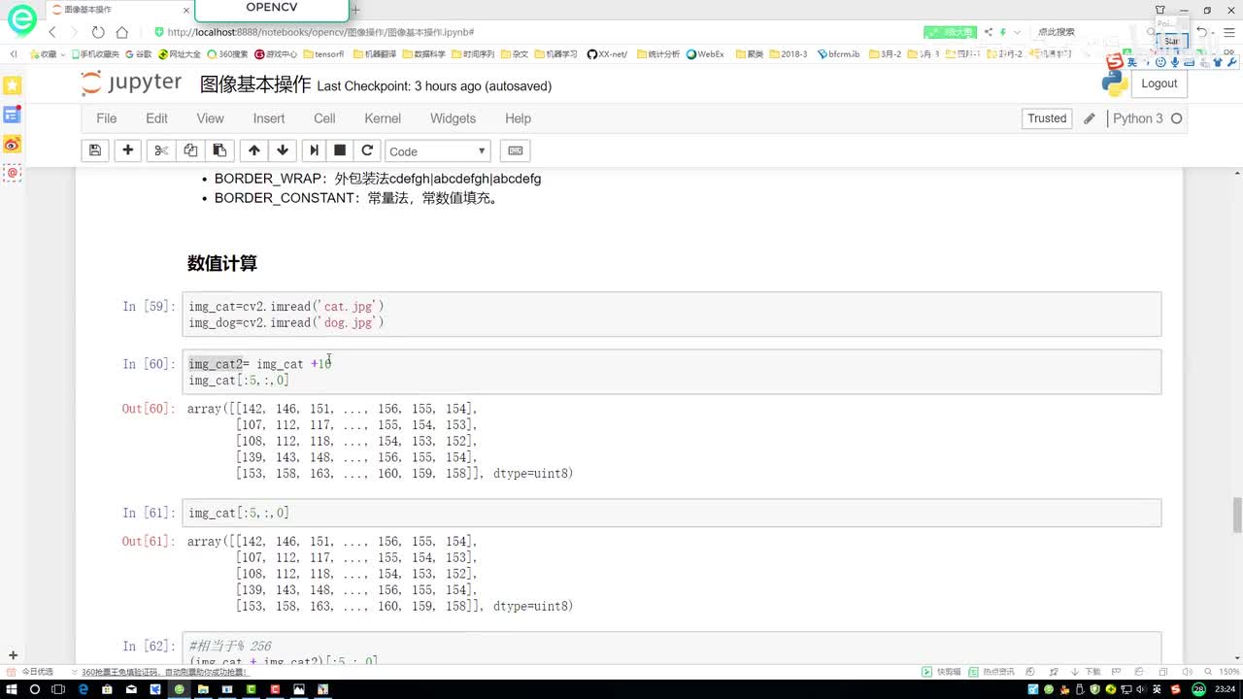Click the yellow star favorites sidebar icon
The height and width of the screenshot is (699, 1243).
[12, 86]
